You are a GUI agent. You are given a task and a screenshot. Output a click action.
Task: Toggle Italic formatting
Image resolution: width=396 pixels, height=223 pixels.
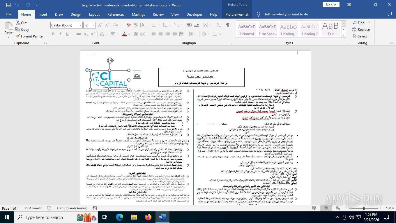click(x=60, y=34)
